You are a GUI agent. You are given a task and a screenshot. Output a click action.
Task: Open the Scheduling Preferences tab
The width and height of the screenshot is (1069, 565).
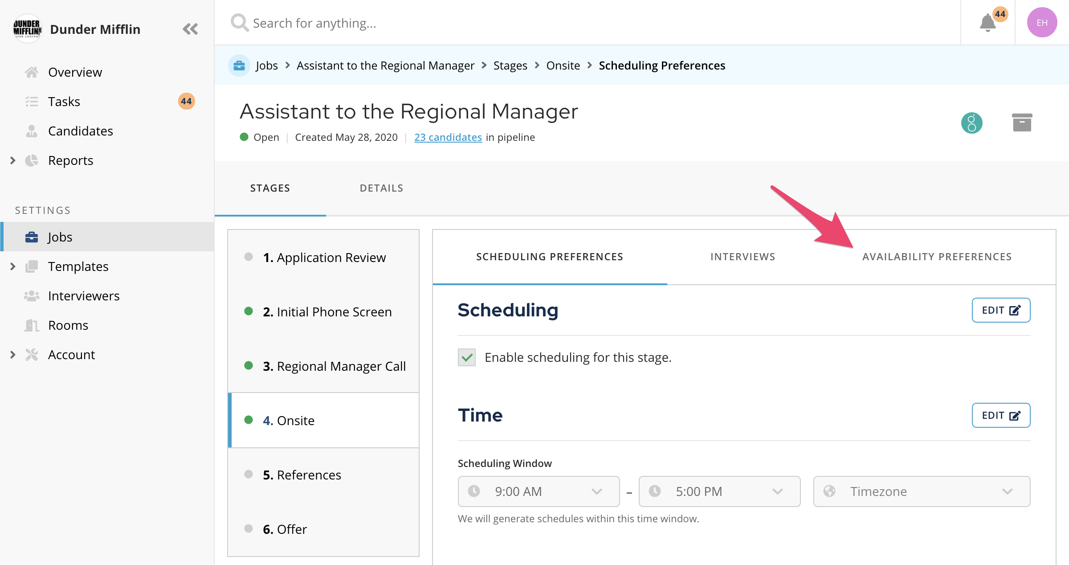pyautogui.click(x=550, y=257)
